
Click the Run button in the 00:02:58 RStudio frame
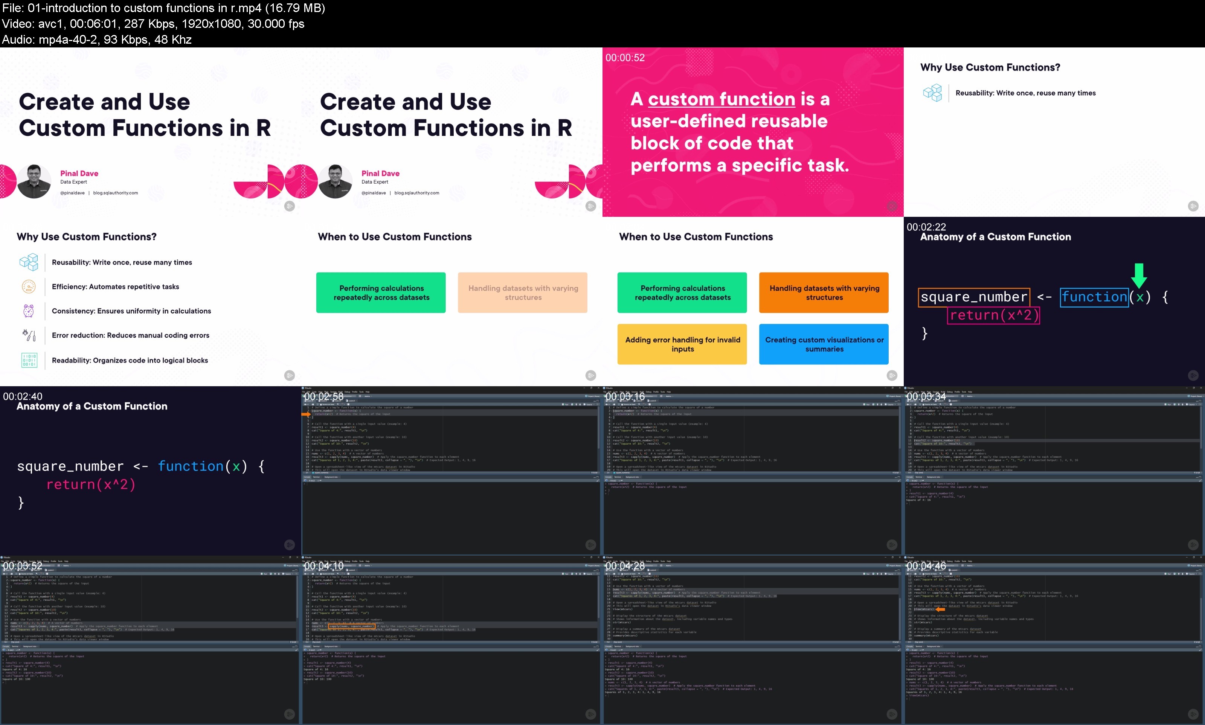tap(565, 405)
